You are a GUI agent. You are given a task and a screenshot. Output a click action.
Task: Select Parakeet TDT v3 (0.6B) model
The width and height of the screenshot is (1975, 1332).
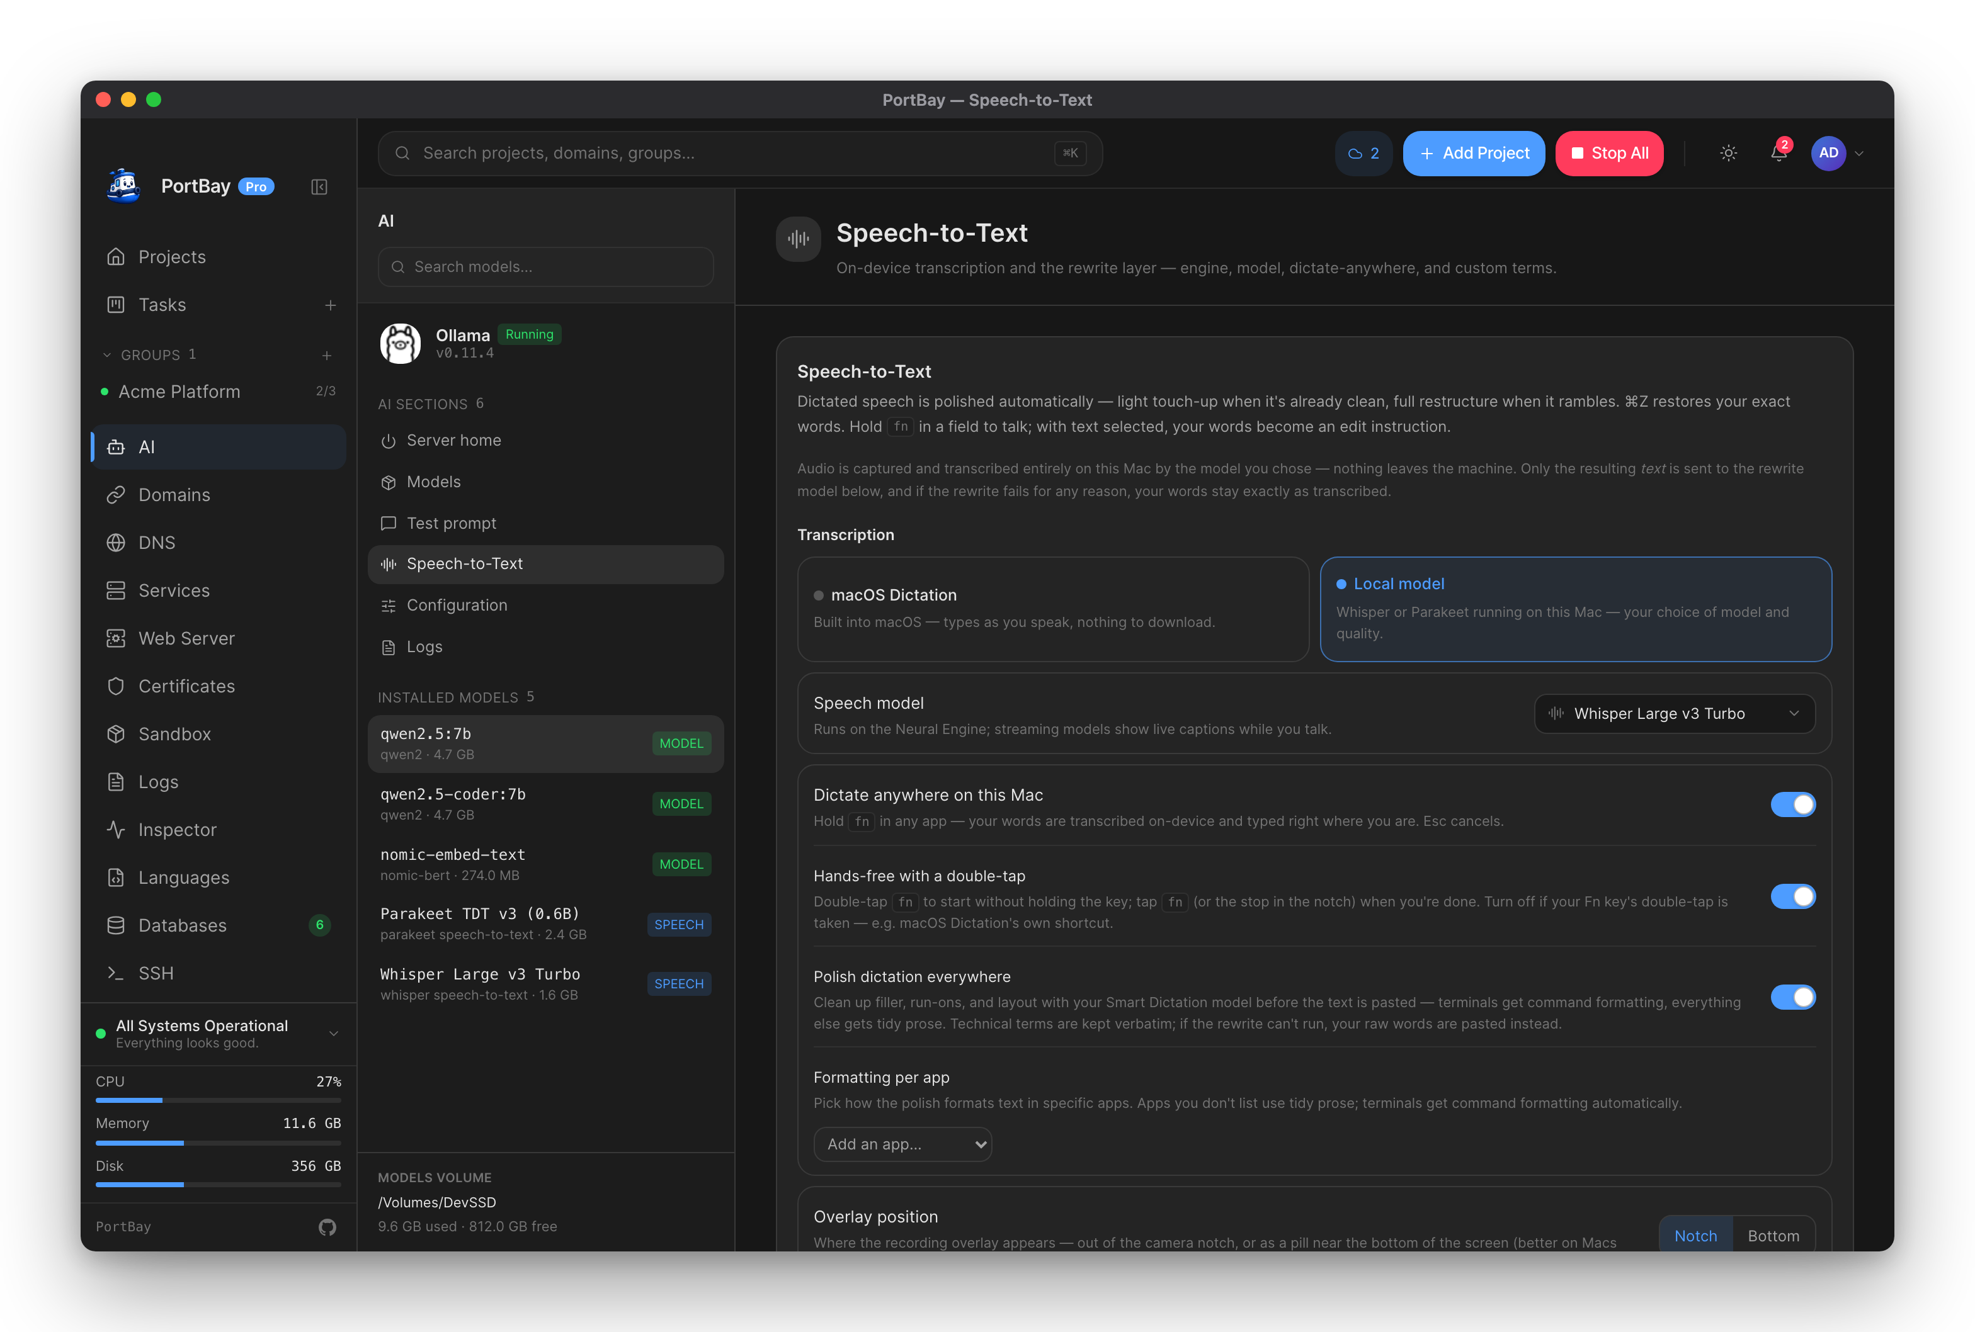tap(545, 923)
